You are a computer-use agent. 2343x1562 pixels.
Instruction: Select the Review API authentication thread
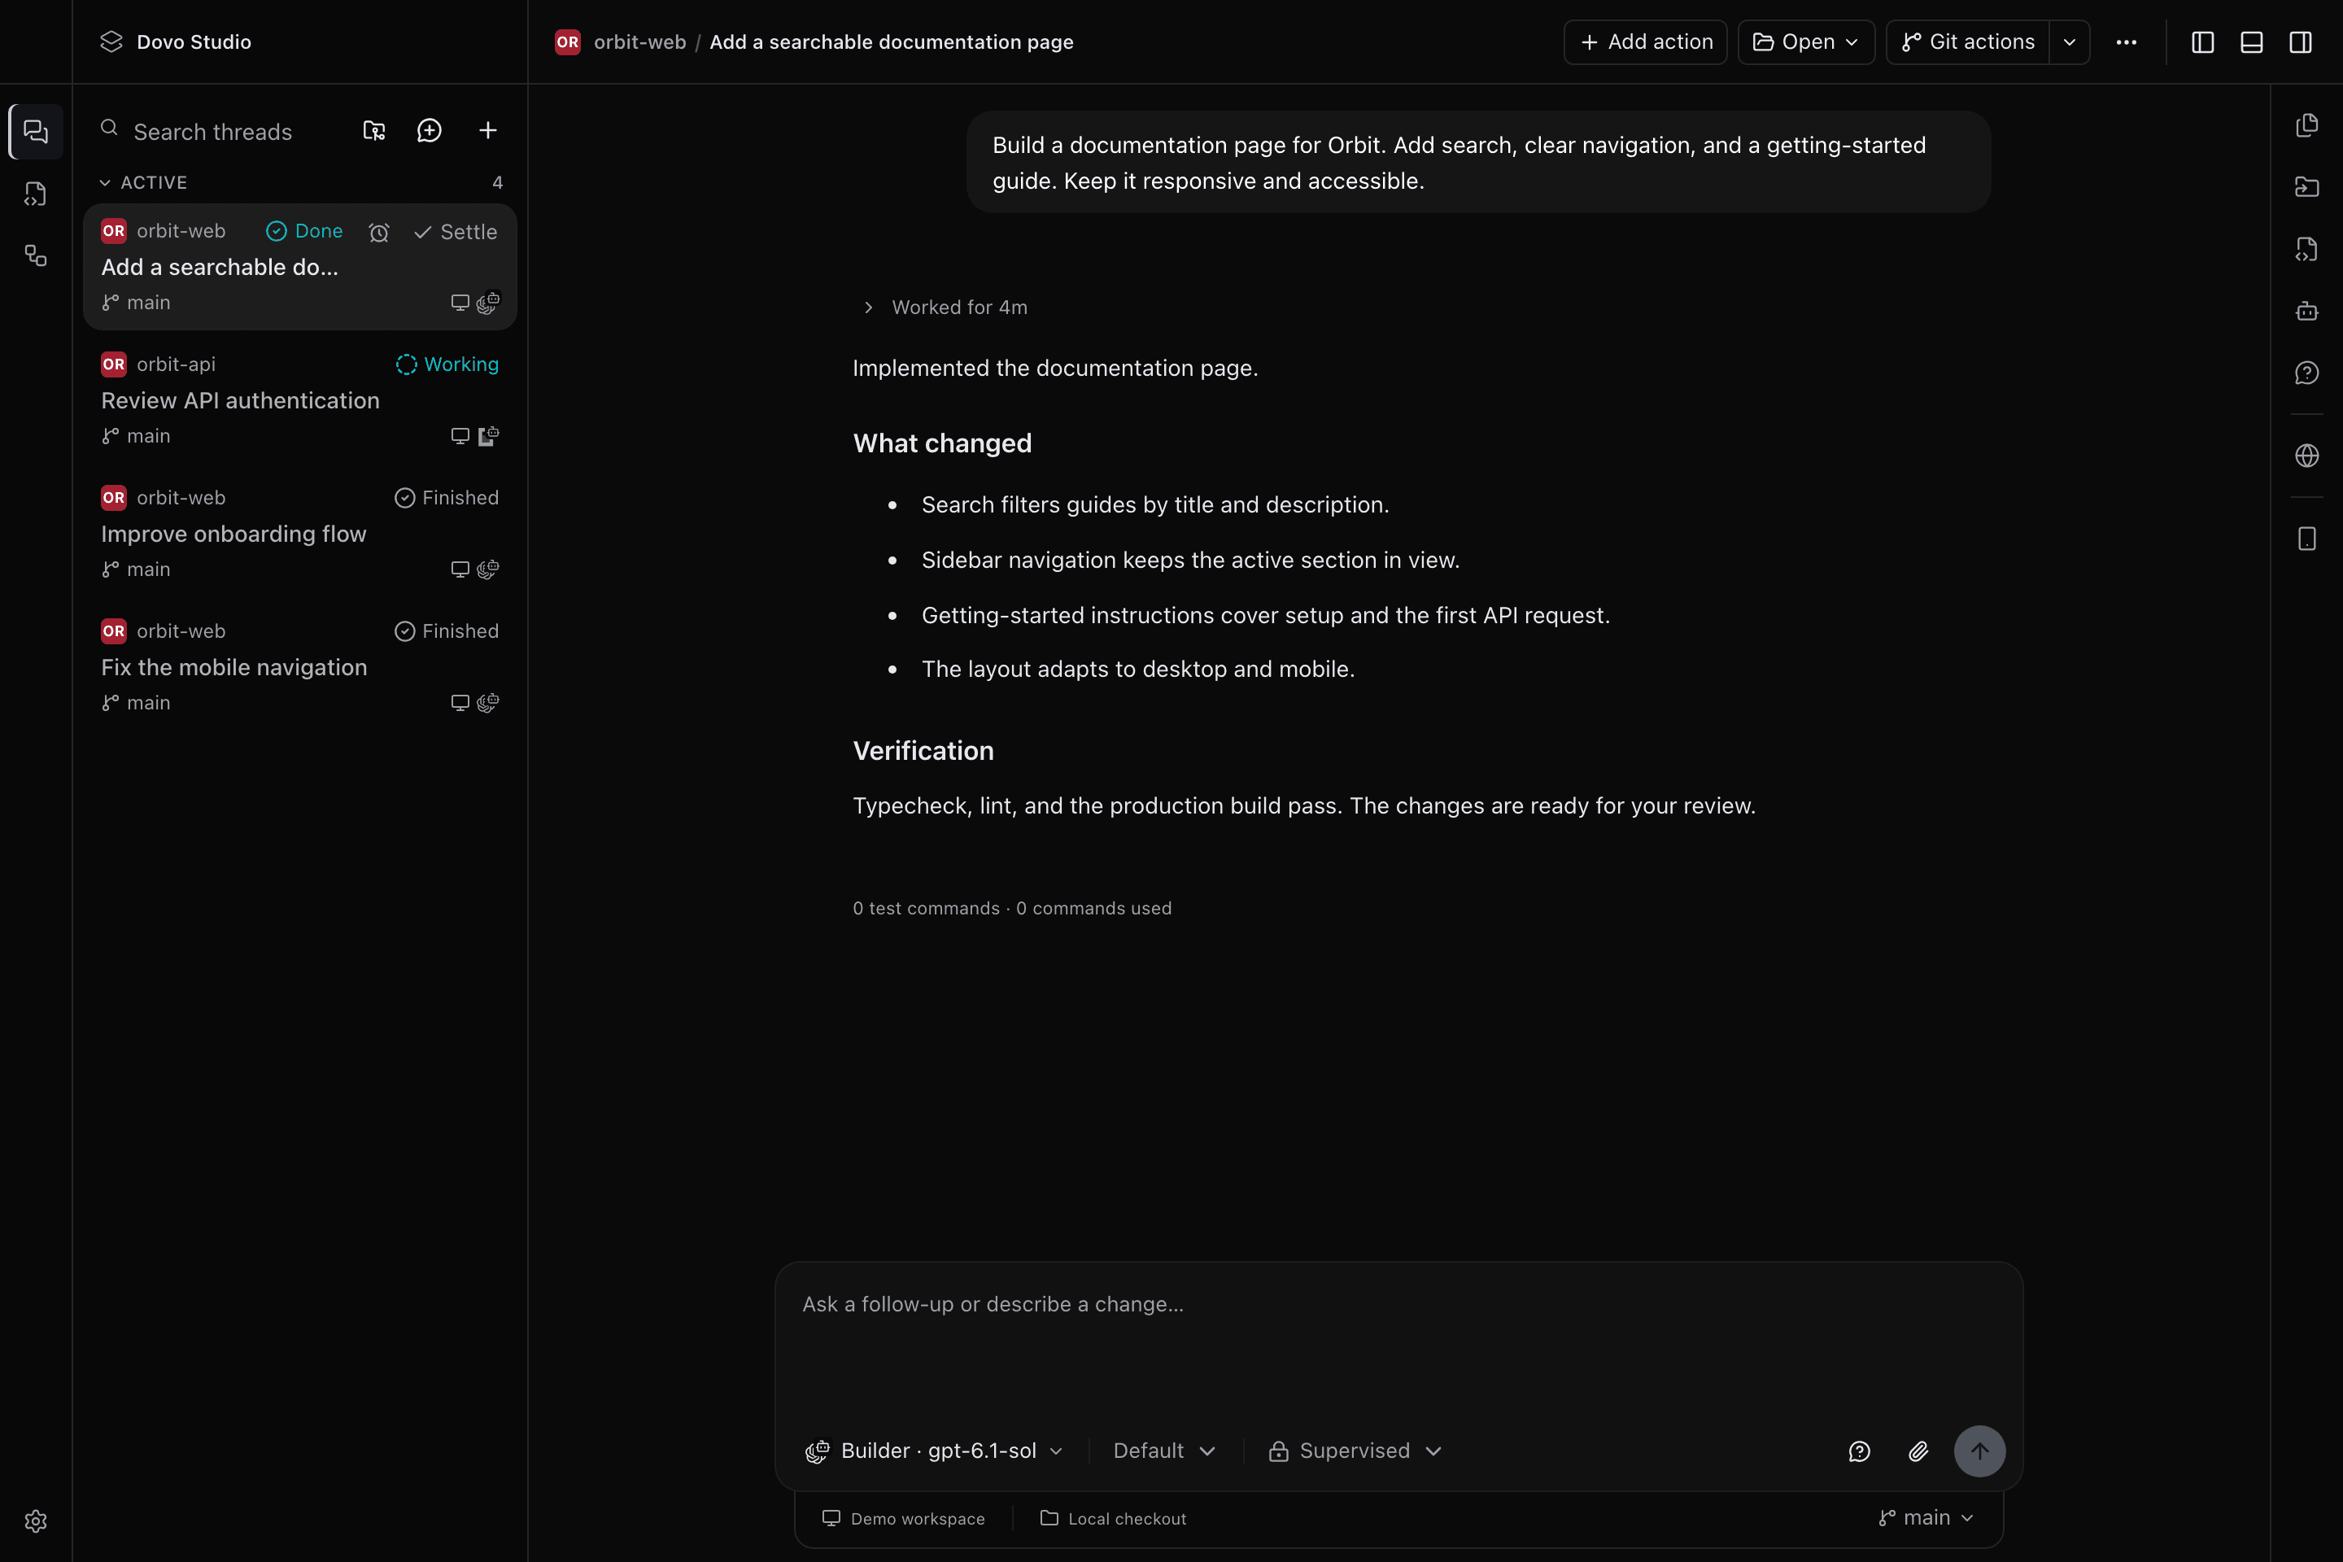pyautogui.click(x=300, y=400)
